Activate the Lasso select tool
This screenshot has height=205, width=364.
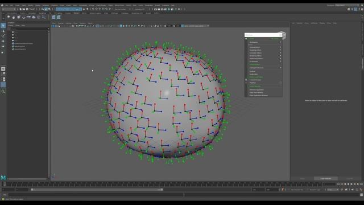tap(3, 31)
